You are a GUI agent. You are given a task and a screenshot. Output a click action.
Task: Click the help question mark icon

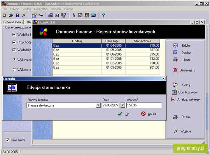click(103, 16)
